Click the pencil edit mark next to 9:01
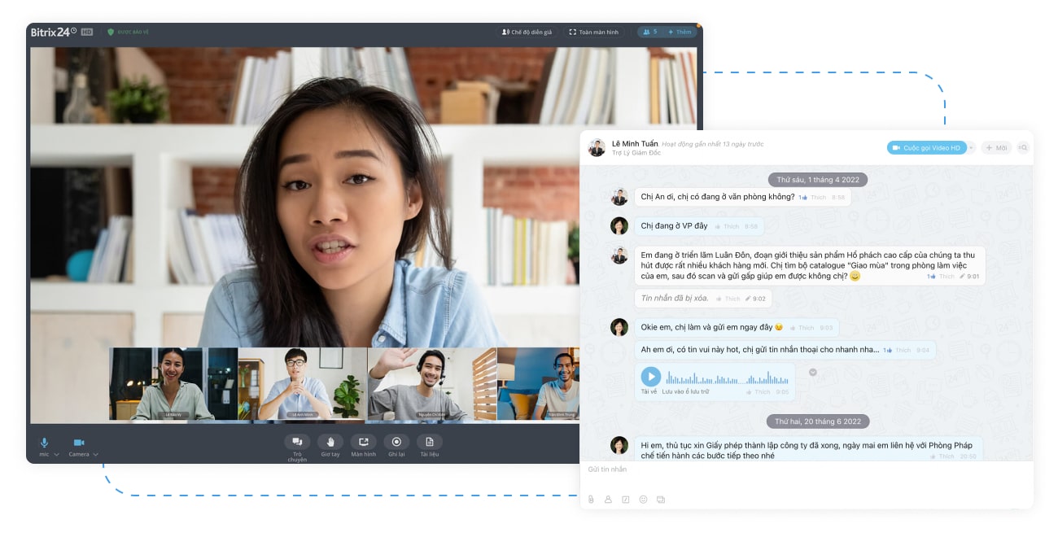This screenshot has height=537, width=1058. pos(963,277)
